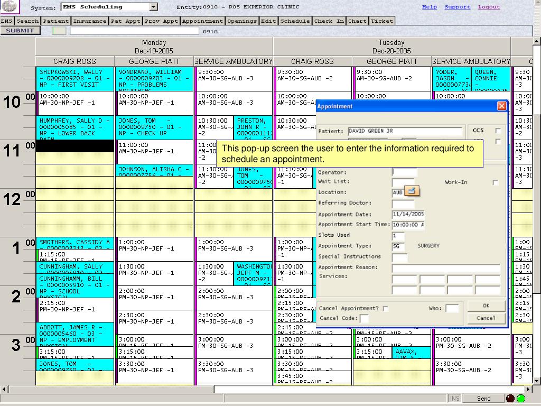Click the SUBMIT button
This screenshot has height=406, width=541.
[x=20, y=30]
